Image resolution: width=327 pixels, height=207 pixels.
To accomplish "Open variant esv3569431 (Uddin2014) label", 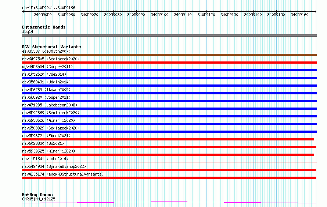I will pos(46,82).
